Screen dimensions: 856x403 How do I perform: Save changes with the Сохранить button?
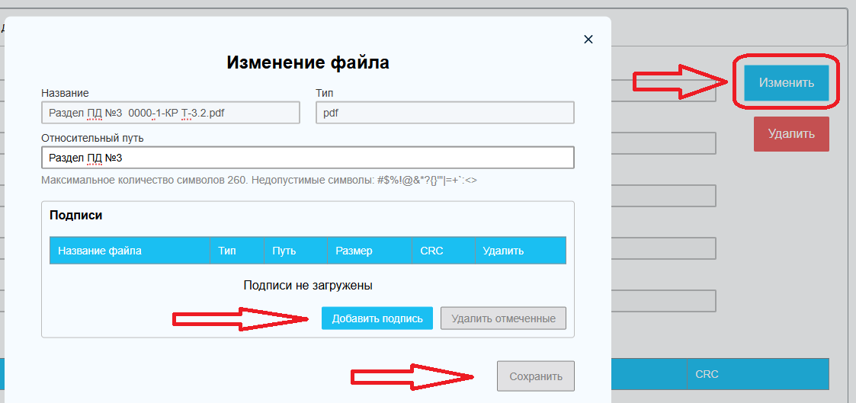[x=536, y=376]
